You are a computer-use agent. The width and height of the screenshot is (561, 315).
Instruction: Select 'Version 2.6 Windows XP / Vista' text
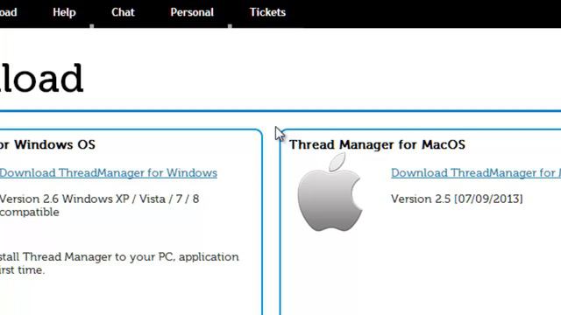(82, 199)
